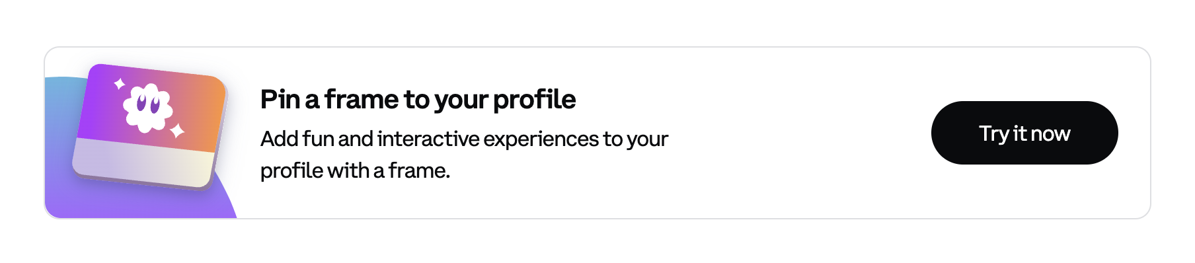Tap the flower icon's right purple eye
The height and width of the screenshot is (263, 1195).
click(x=155, y=105)
